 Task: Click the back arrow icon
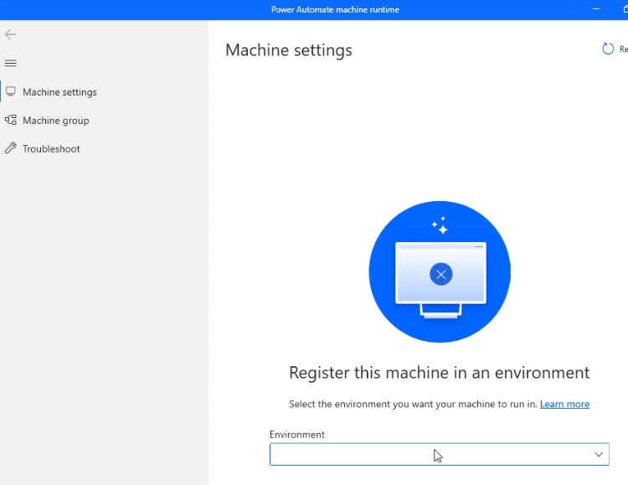10,34
